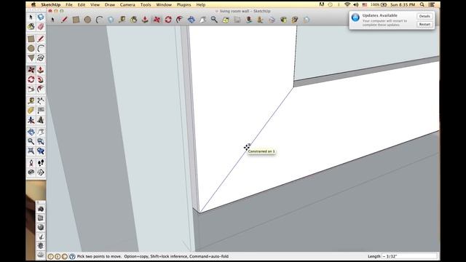The width and height of the screenshot is (466, 262).
Task: Select the Walk footprints tool
Action: click(41, 163)
